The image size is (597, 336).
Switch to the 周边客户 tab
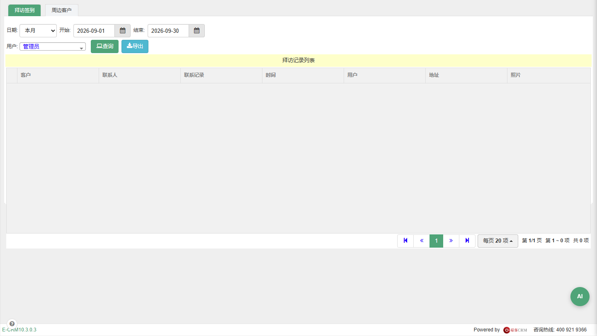pyautogui.click(x=61, y=10)
